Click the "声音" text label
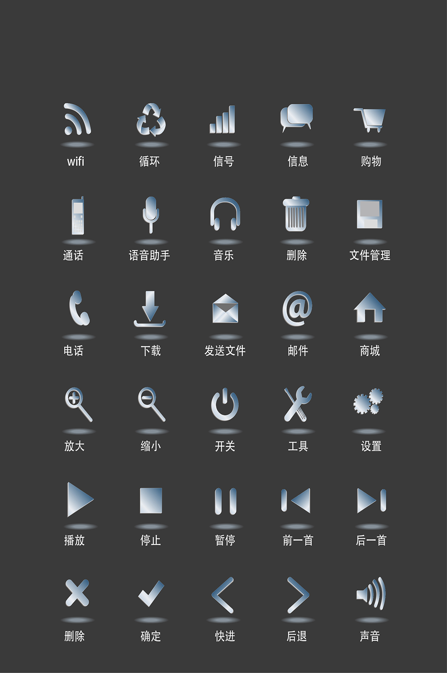This screenshot has width=447, height=673. [x=370, y=636]
